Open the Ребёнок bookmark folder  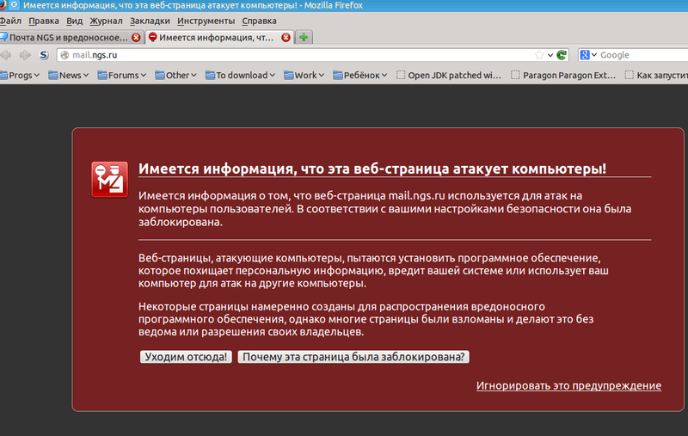click(359, 75)
